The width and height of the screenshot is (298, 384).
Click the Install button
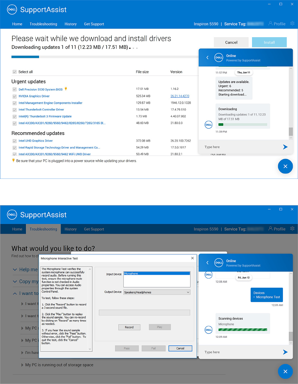269,42
